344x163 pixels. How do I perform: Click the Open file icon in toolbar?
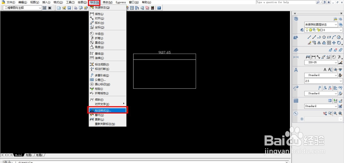(x=64, y=8)
